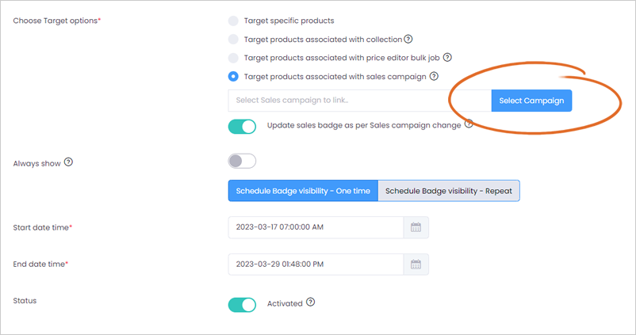Open calendar picker for Start date time
The height and width of the screenshot is (335, 636).
click(416, 227)
